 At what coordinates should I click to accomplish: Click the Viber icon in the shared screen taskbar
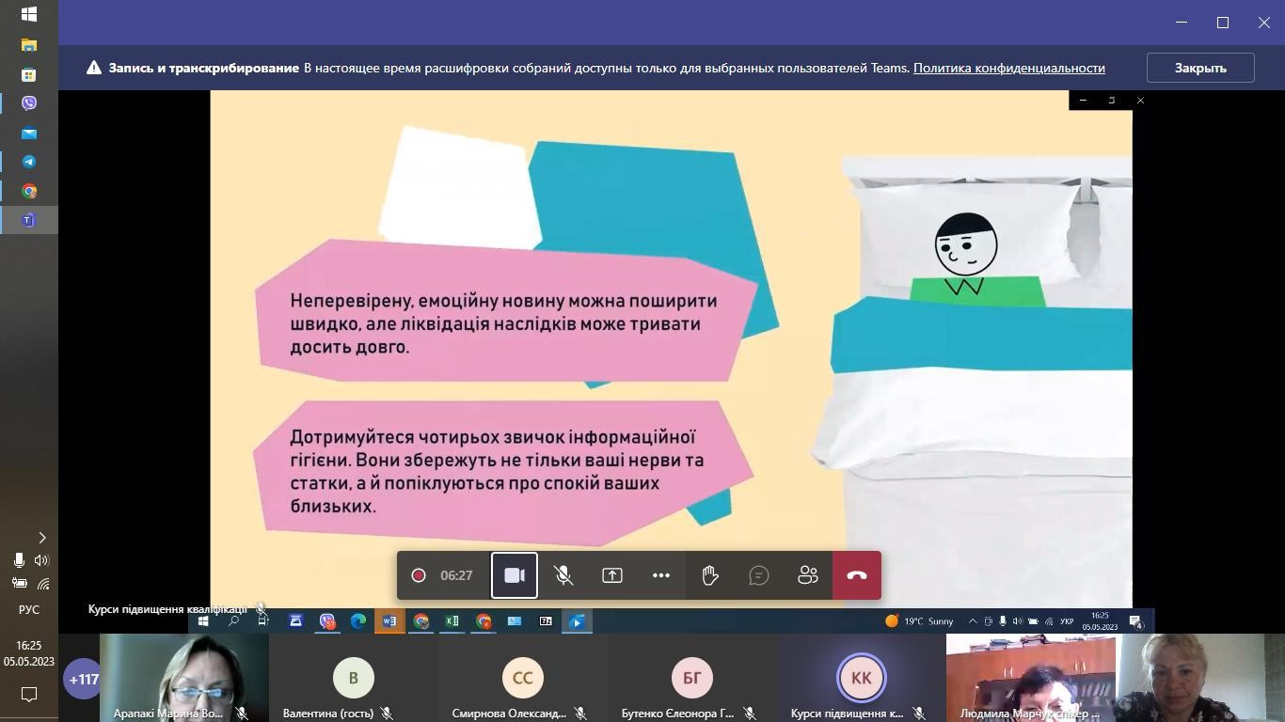pyautogui.click(x=327, y=620)
